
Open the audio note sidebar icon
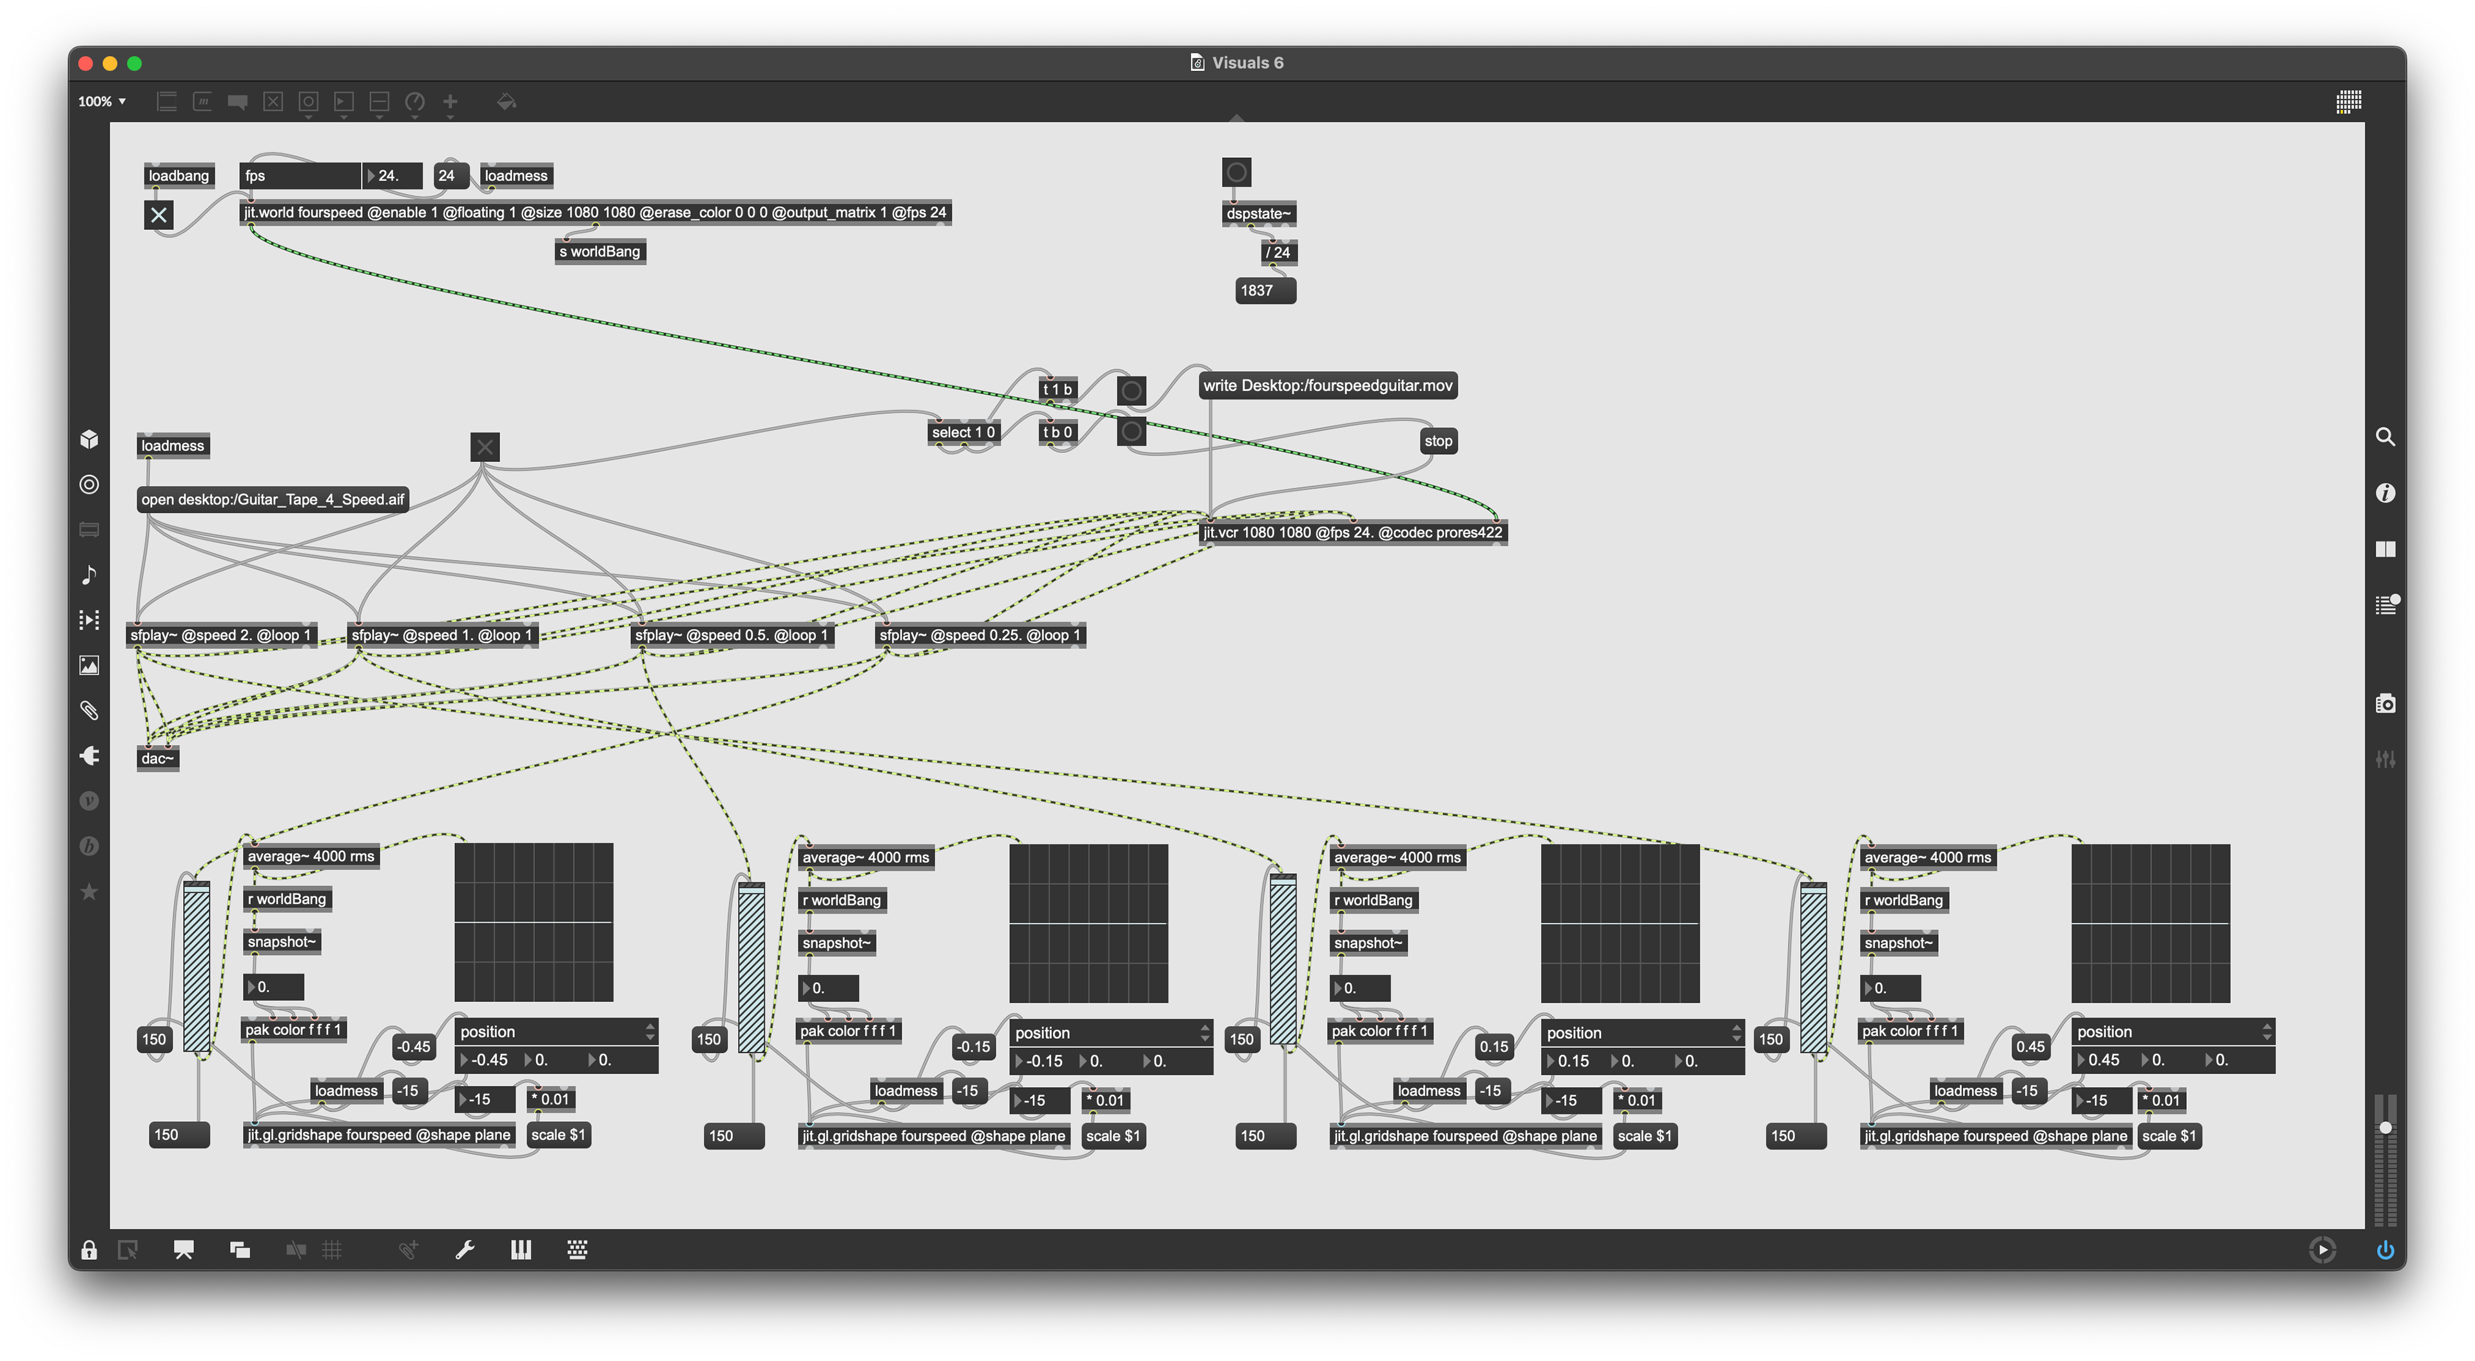pyautogui.click(x=90, y=575)
